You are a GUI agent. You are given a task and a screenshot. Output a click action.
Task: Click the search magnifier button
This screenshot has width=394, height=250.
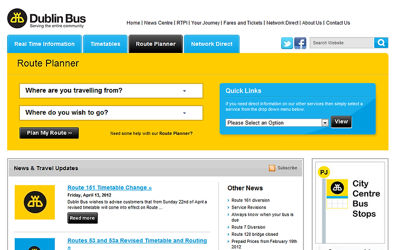pos(381,43)
